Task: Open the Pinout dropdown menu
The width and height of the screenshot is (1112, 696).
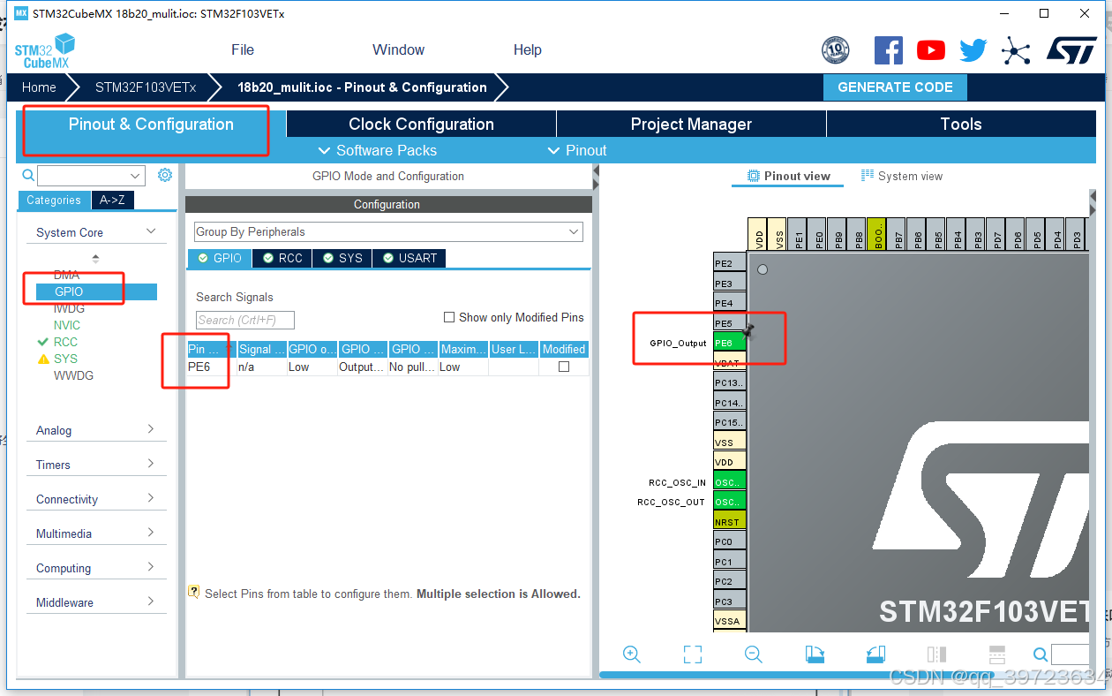Action: [x=577, y=150]
